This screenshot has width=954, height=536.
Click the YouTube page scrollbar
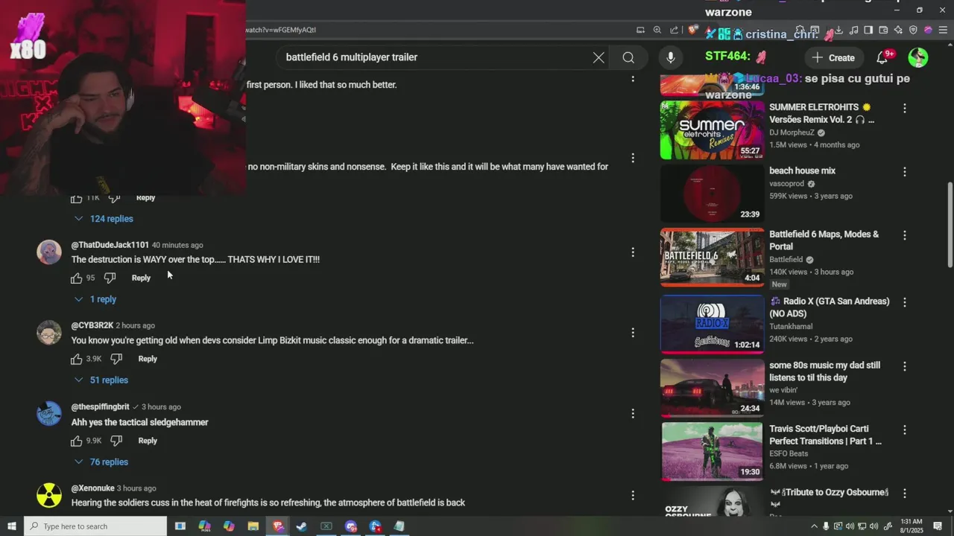(x=949, y=225)
